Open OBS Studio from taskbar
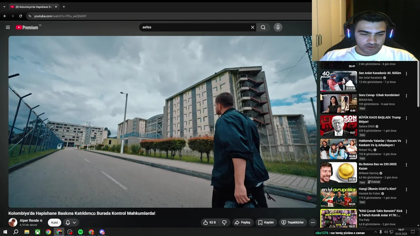The height and width of the screenshot is (236, 420). [x=70, y=232]
